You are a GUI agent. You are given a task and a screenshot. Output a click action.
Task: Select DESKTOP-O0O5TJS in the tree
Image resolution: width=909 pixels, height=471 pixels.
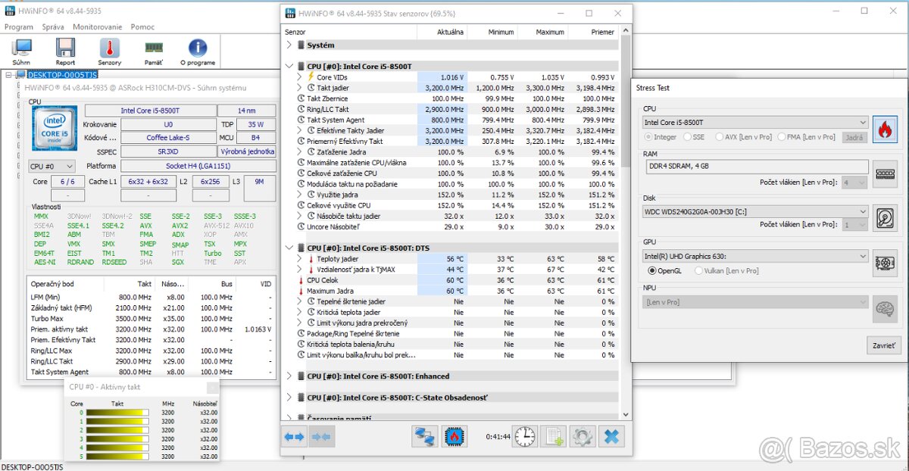tap(62, 74)
